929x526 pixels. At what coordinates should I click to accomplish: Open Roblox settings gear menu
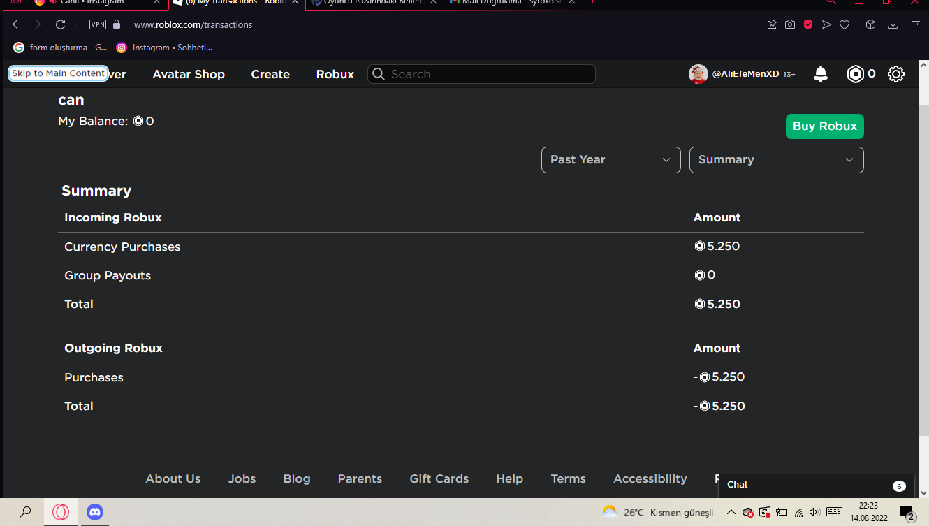coord(896,74)
